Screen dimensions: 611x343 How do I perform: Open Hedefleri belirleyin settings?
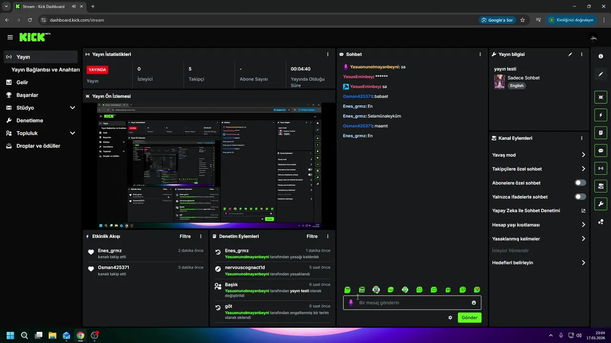click(539, 262)
